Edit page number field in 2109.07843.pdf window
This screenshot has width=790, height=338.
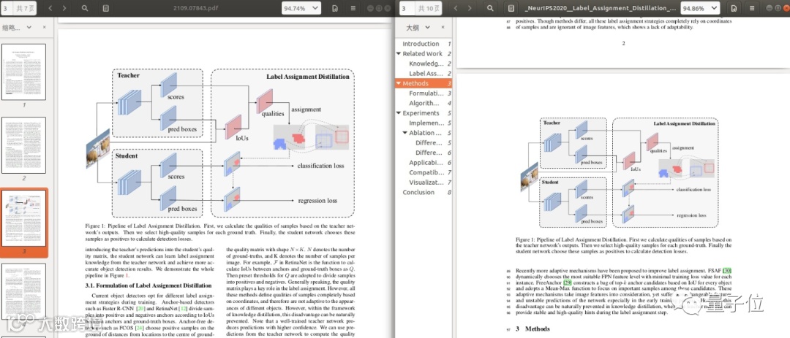[7, 8]
